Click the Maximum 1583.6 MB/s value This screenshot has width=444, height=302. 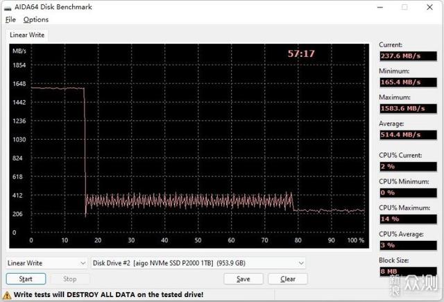(x=408, y=108)
